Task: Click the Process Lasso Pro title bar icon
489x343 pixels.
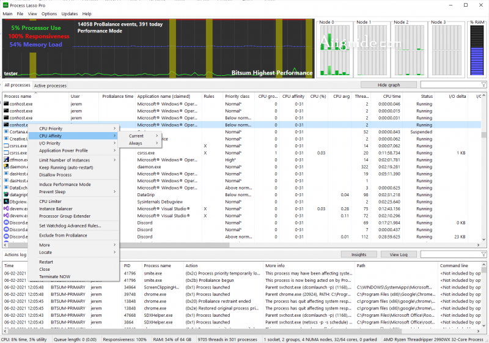Action: pyautogui.click(x=6, y=5)
